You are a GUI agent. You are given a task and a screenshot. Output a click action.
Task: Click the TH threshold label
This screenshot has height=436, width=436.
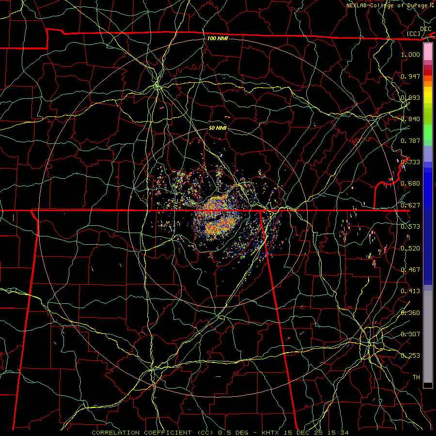click(x=416, y=377)
